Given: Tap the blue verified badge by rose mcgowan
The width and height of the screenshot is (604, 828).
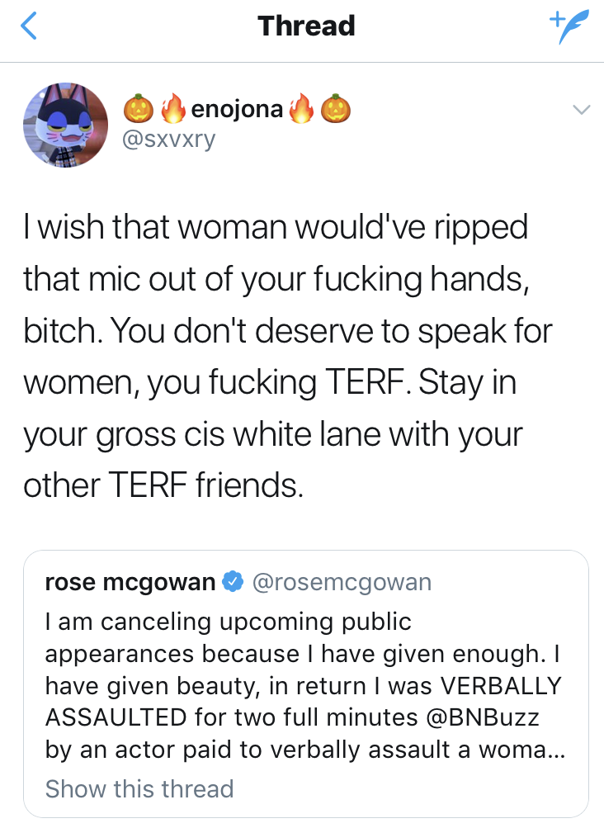Looking at the screenshot, I should click(234, 583).
